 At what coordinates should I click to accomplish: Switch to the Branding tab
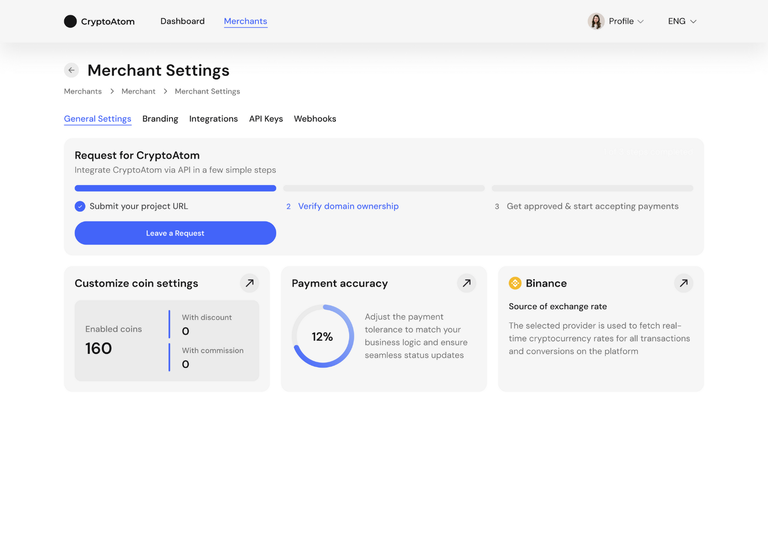[x=160, y=119]
